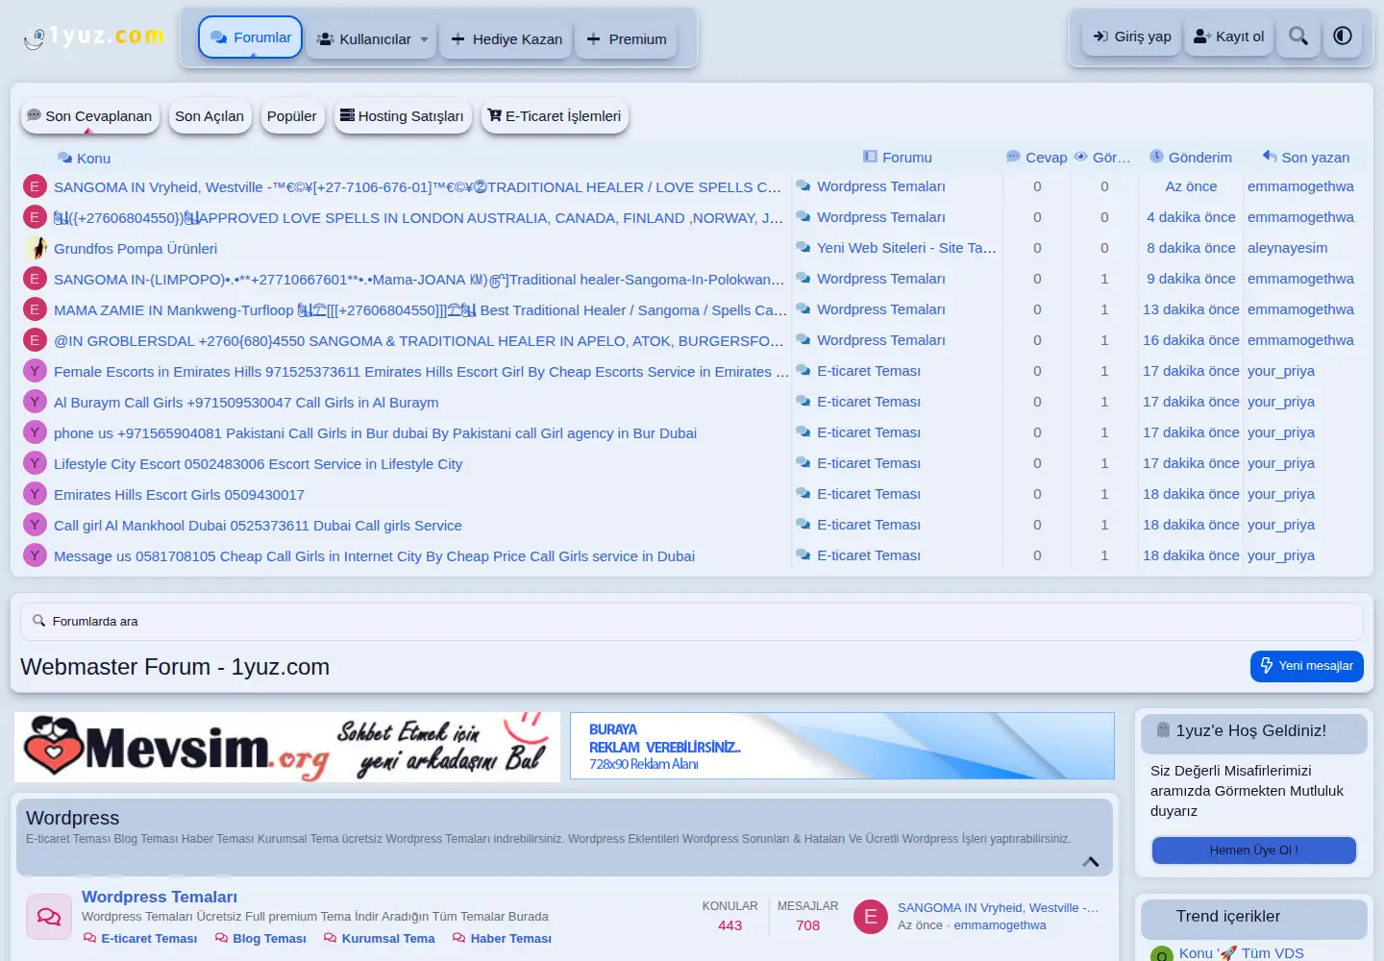Open Haber Teması subforum link
Image resolution: width=1384 pixels, height=961 pixels.
511,939
